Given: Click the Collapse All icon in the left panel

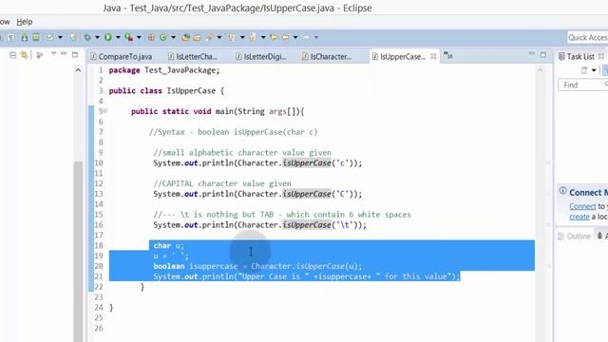Looking at the screenshot, I should 12,55.
